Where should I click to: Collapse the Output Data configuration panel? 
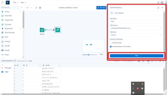coord(162,8)
